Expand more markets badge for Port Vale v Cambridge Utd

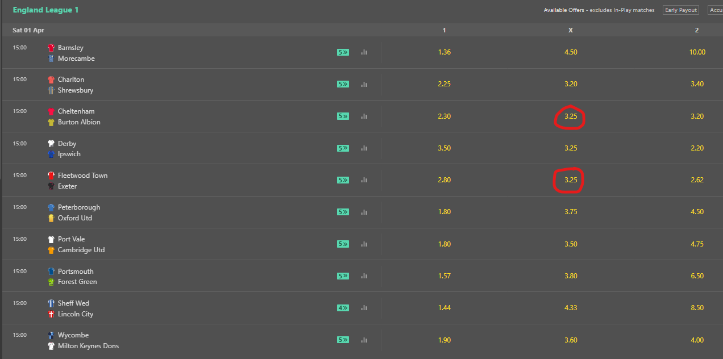(x=343, y=244)
